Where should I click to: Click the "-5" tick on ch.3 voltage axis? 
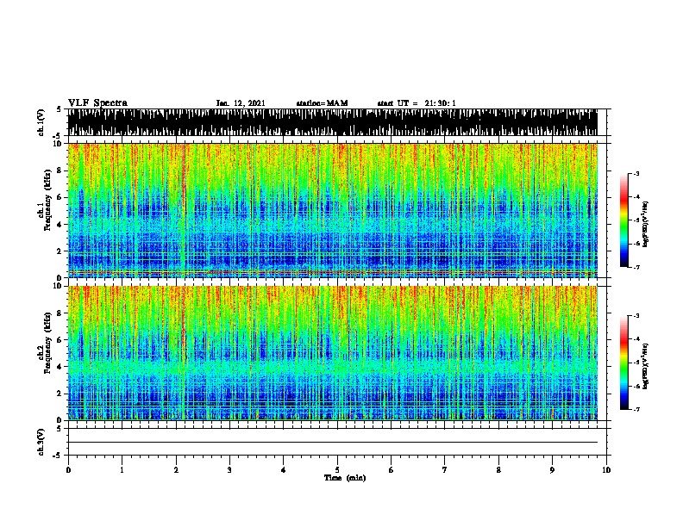click(58, 456)
